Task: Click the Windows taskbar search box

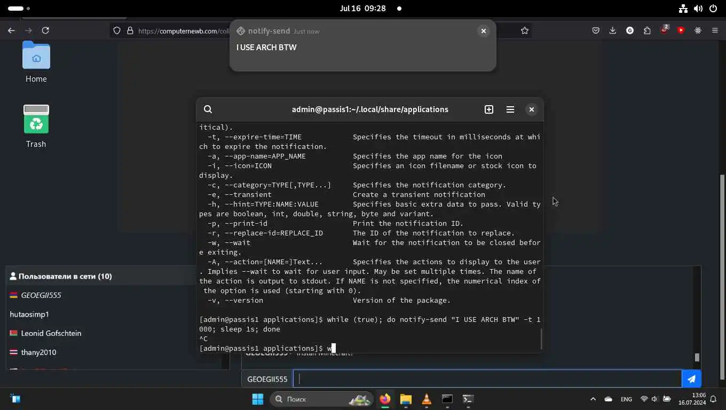Action: coord(322,399)
